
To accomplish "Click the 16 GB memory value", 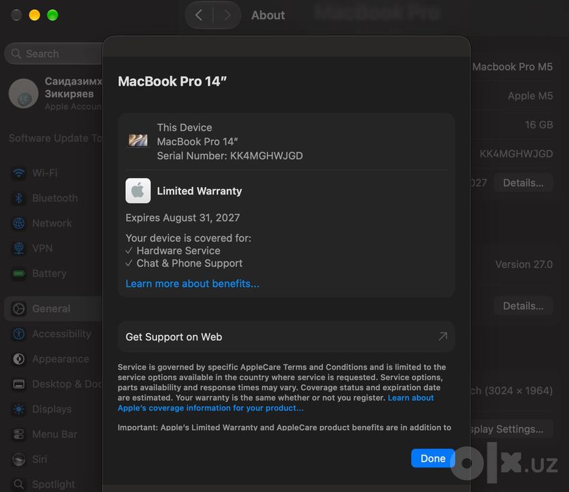I will [539, 124].
